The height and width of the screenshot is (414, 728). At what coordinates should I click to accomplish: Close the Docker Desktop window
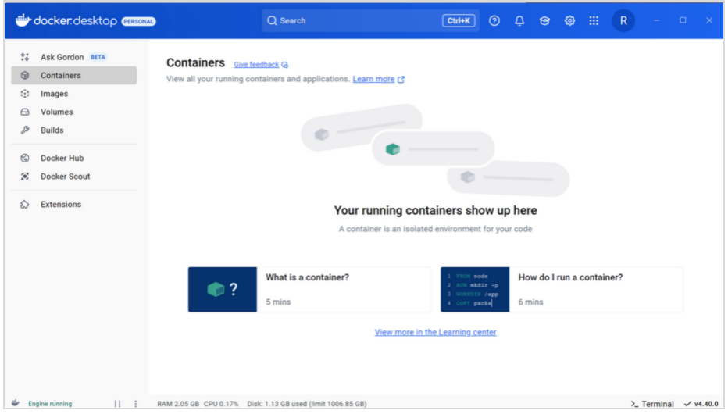coord(709,20)
